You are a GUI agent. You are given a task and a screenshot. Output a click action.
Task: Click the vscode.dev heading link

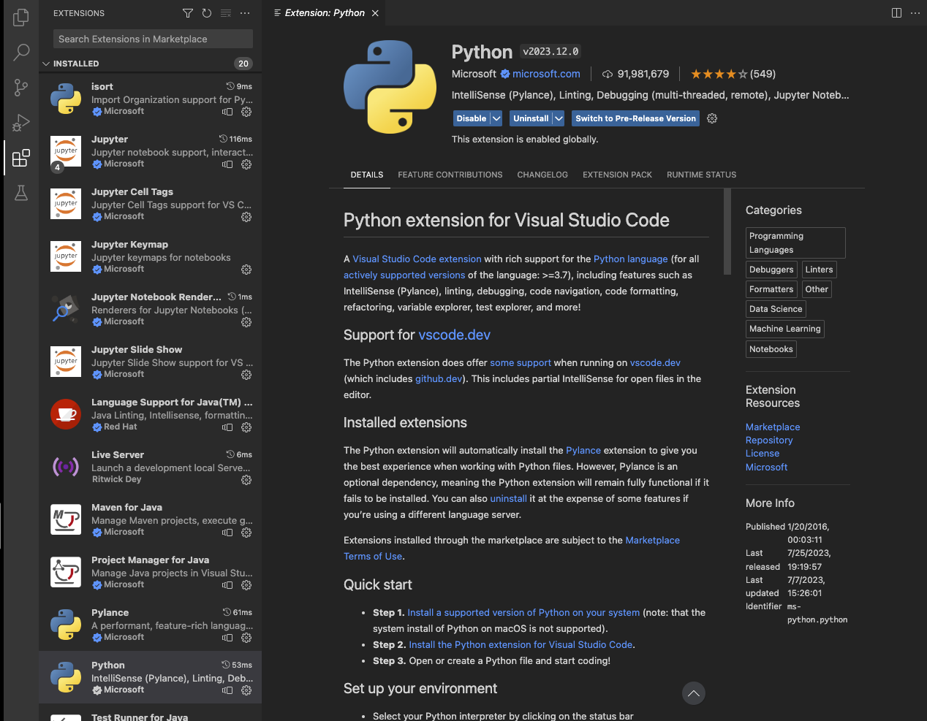click(x=454, y=335)
